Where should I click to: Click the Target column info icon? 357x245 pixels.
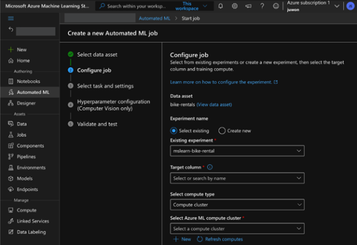(210, 167)
